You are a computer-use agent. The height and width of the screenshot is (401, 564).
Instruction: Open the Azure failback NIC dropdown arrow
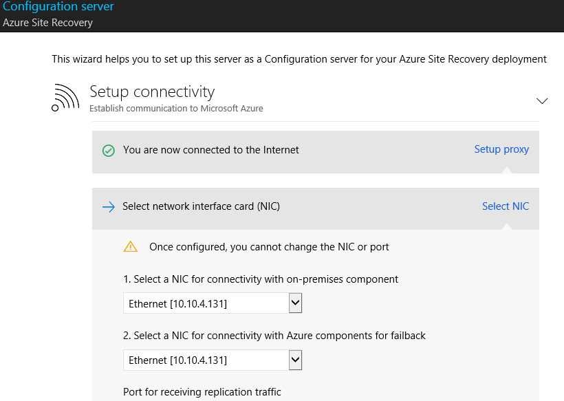295,360
